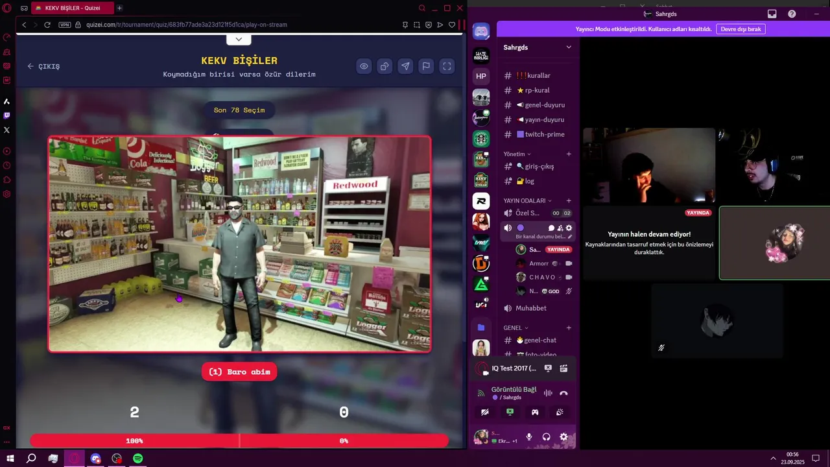Toggle screen share button in voice panel
Screen dimensions: 830x467
click(x=510, y=412)
